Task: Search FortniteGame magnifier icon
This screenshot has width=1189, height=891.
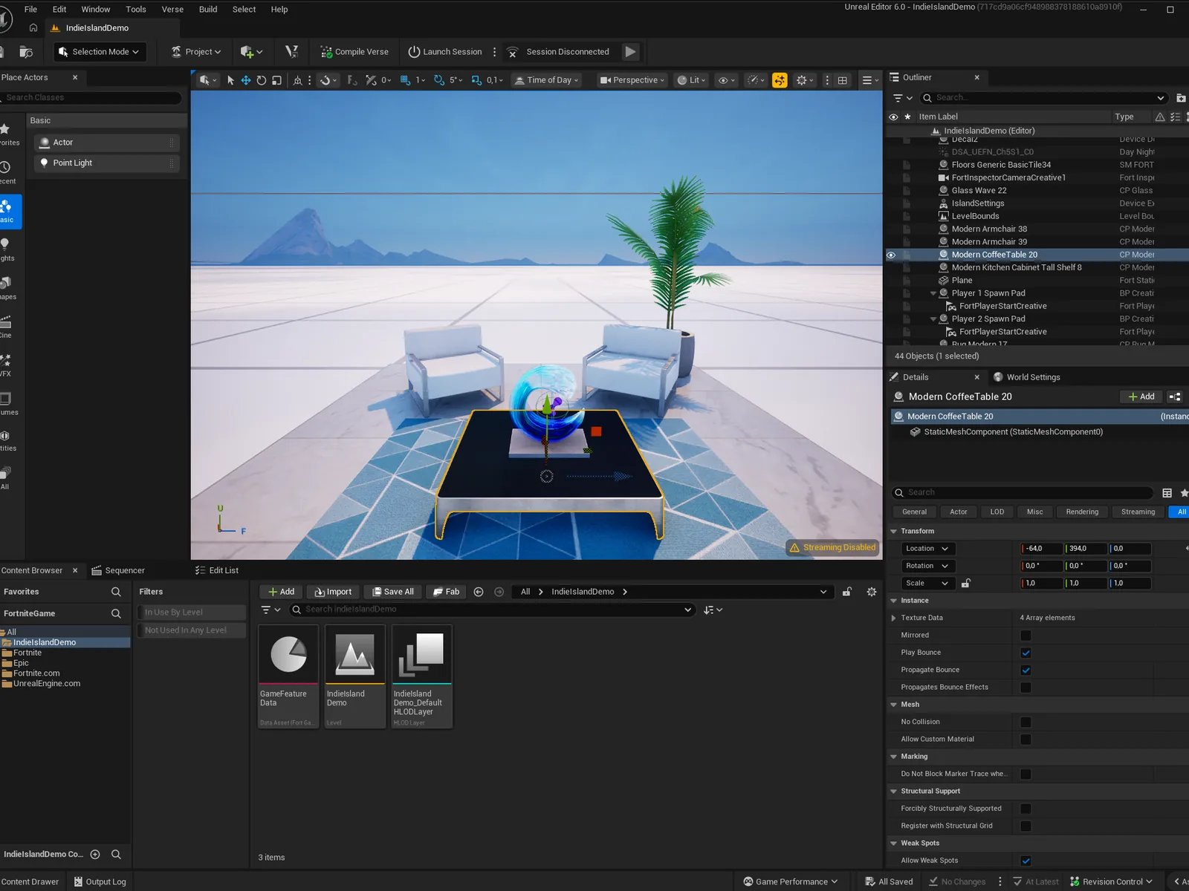Action: (116, 613)
